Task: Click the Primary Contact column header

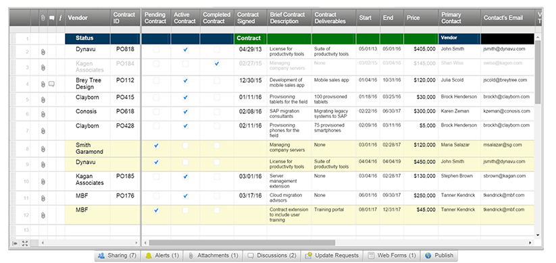Action: pyautogui.click(x=459, y=18)
